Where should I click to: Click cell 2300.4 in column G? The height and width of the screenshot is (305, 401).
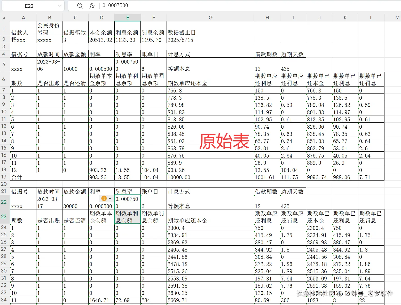point(210,228)
